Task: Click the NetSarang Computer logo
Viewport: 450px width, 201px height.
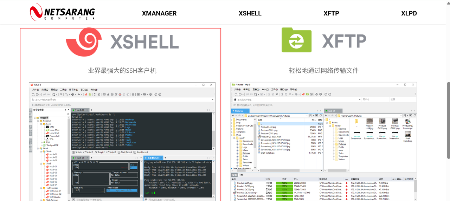Action: (62, 12)
